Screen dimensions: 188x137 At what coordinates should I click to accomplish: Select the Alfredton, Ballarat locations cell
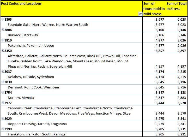(x=71, y=61)
